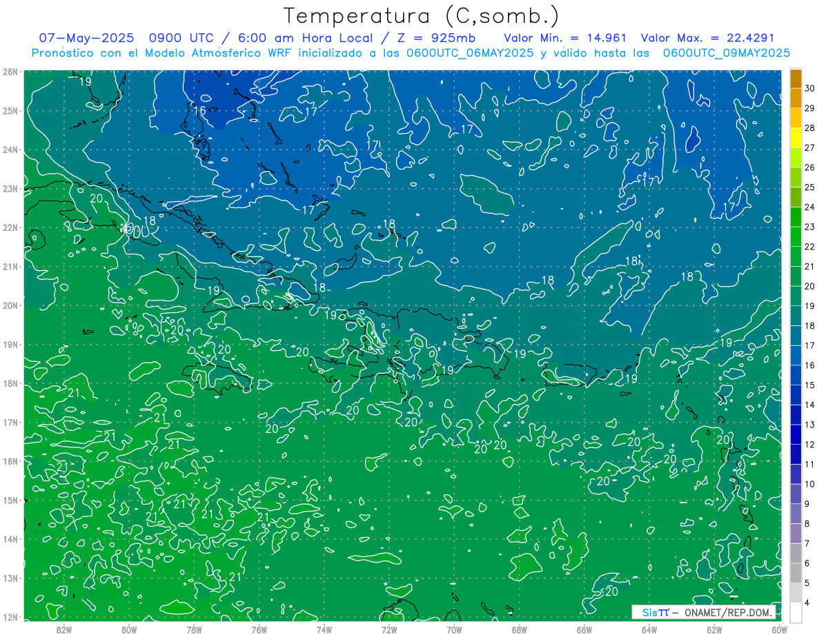
Task: Click the "66W" longitude axis label
Action: coord(584,629)
